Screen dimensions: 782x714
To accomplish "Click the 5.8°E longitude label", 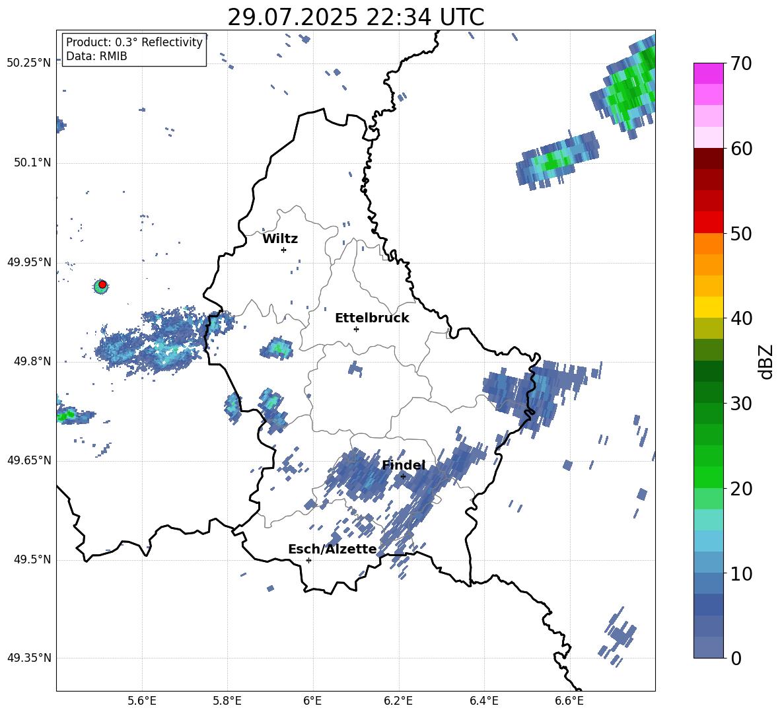I will point(227,701).
